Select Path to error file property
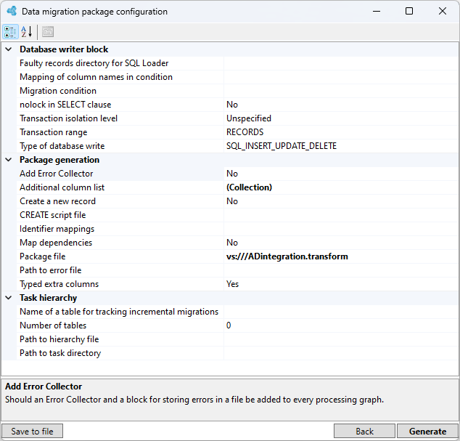The width and height of the screenshot is (460, 441). 120,270
